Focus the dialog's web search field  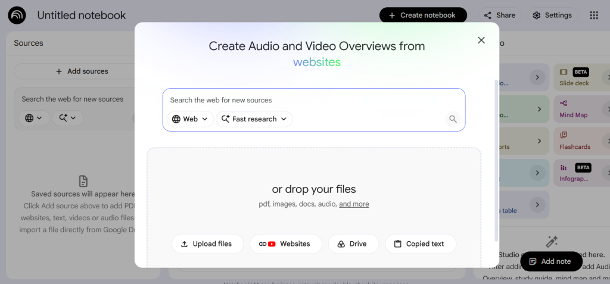313,100
